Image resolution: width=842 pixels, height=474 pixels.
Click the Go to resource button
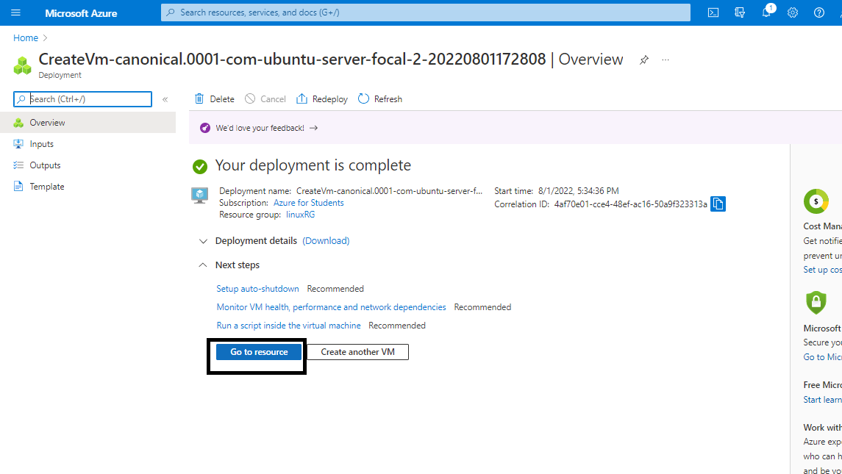tap(259, 352)
